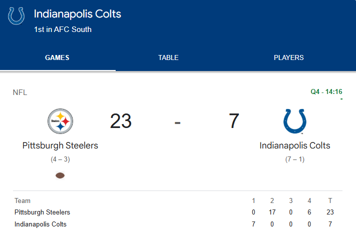The height and width of the screenshot is (237, 356).
Task: Click Steelers (4 – 3) record text
Action: click(60, 159)
